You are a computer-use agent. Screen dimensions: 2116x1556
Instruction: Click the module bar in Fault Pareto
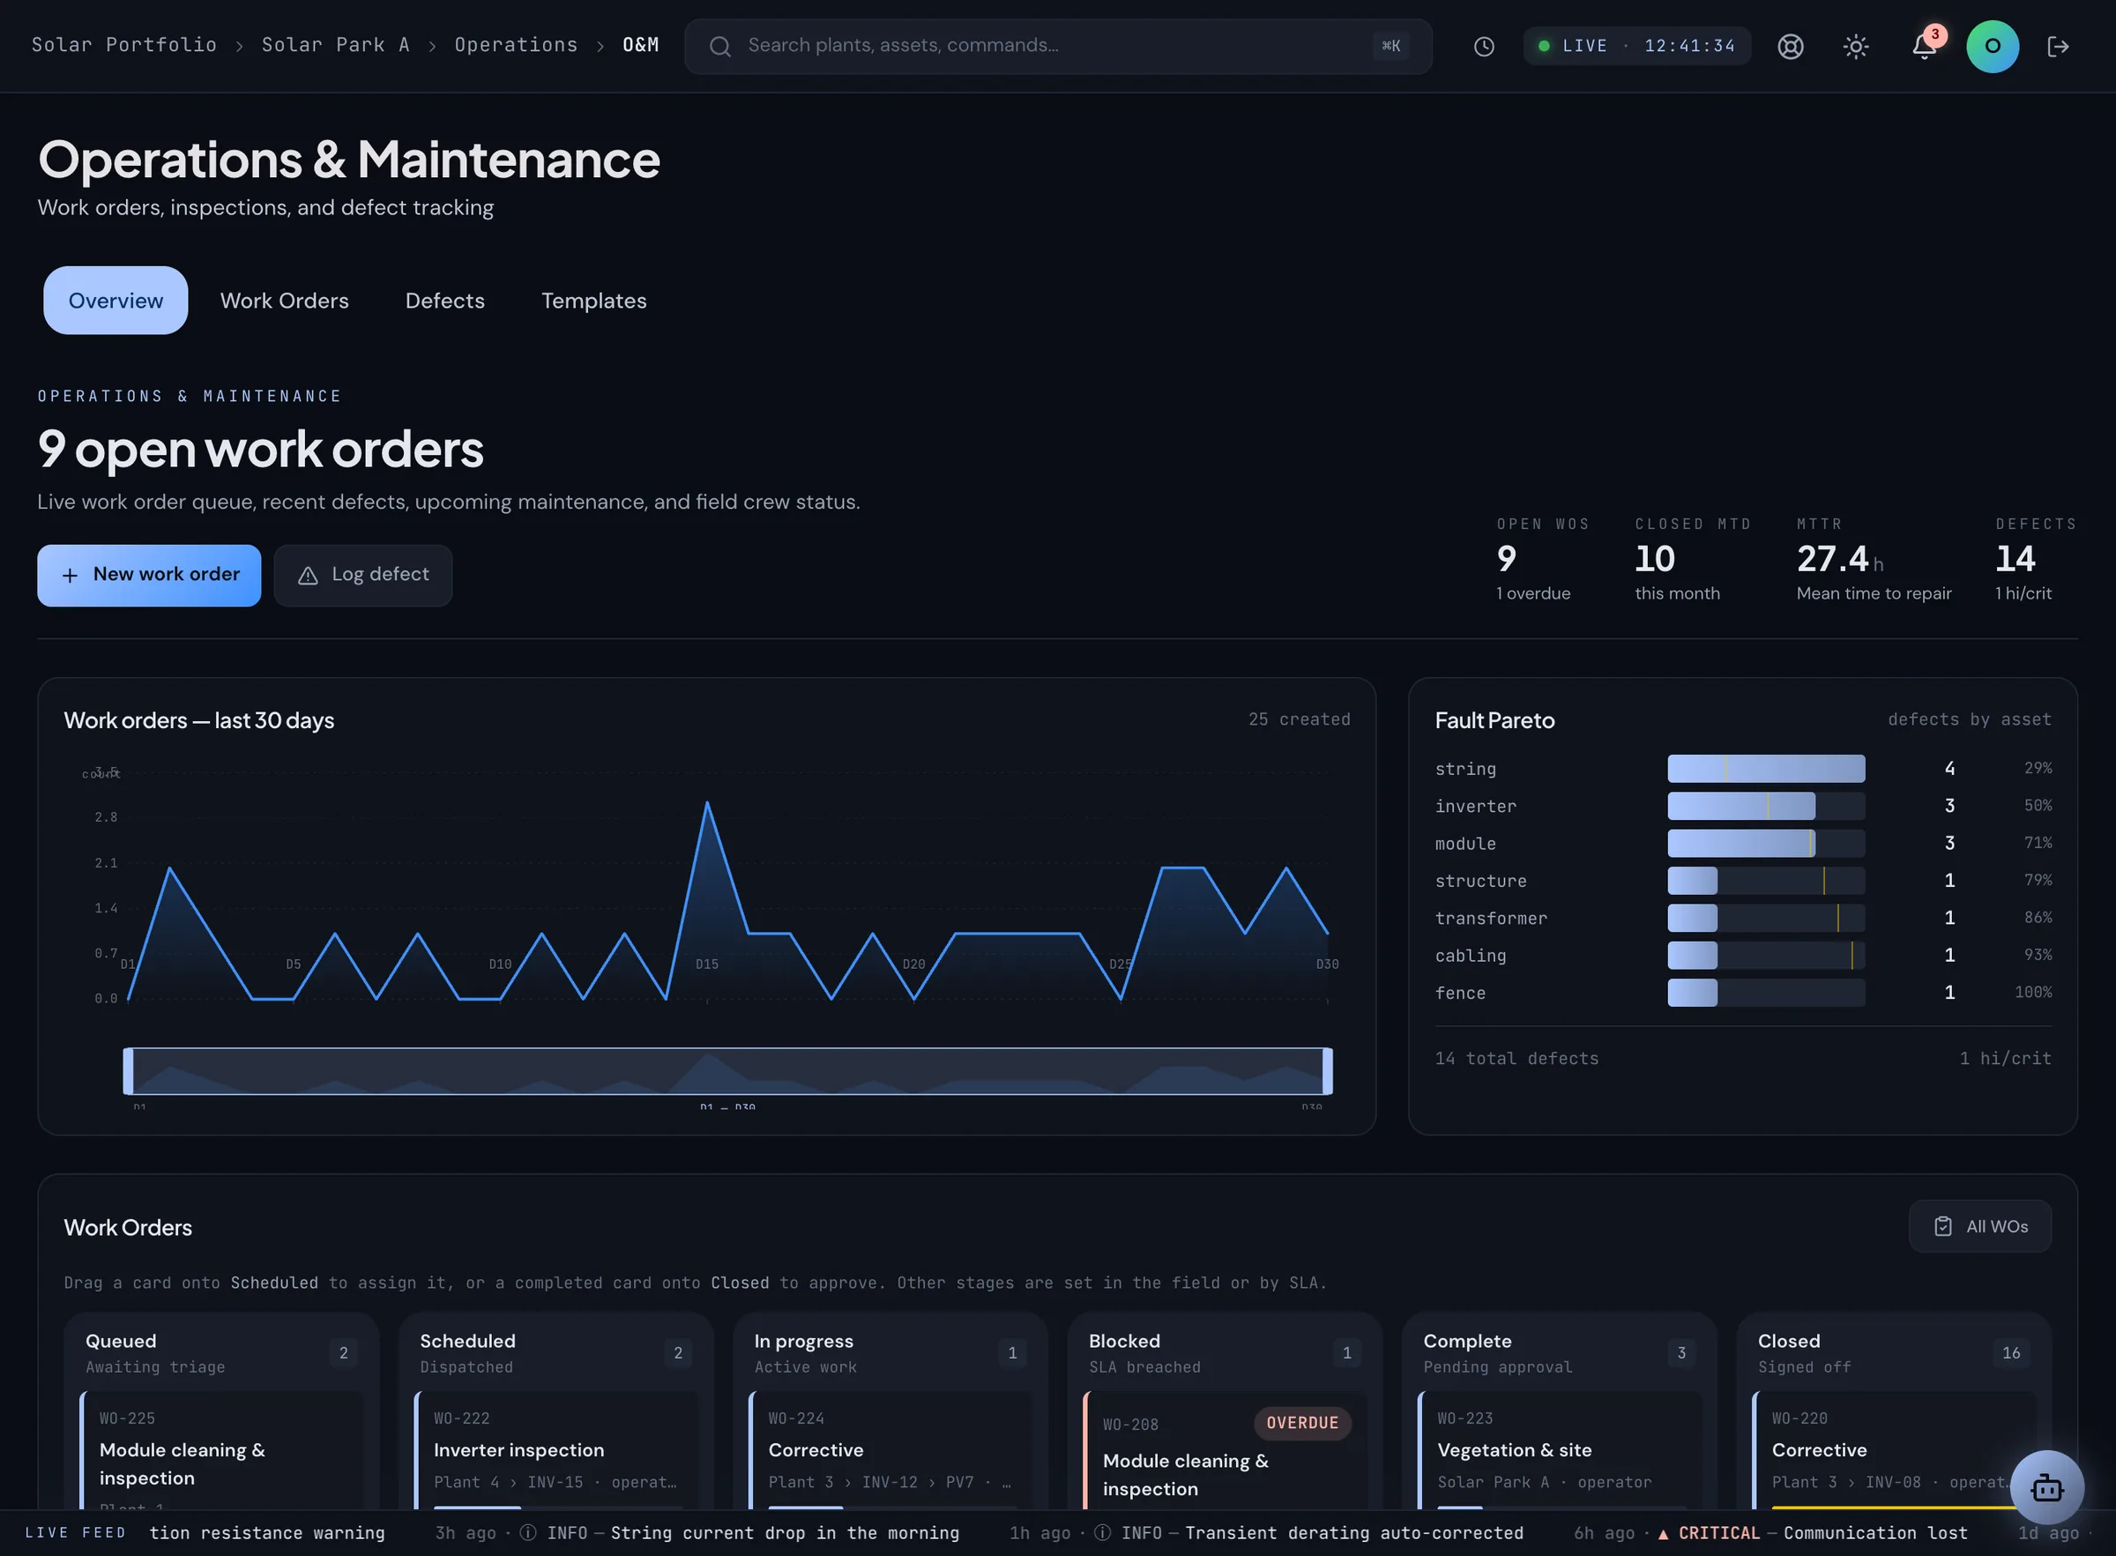click(x=1740, y=844)
